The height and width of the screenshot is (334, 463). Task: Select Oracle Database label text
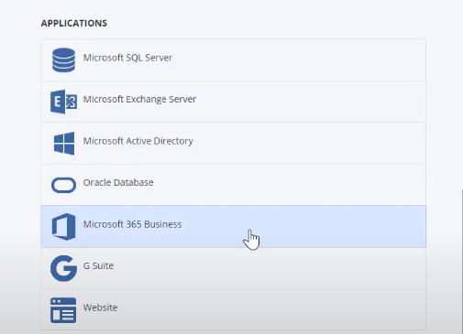pyautogui.click(x=118, y=182)
